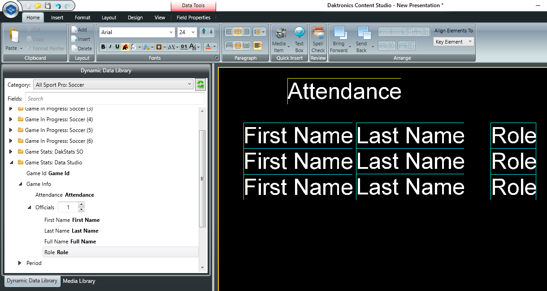Switch to the Media Library tab
The width and height of the screenshot is (547, 291).
79,281
